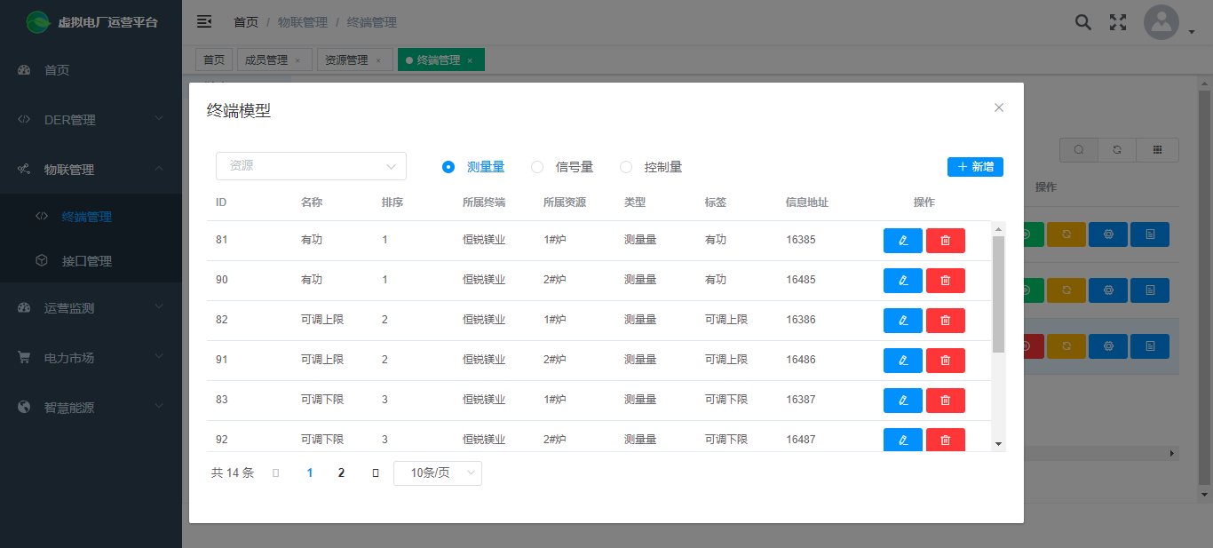Close the 终端模型 dialog with the X
The image size is (1213, 548).
click(x=999, y=107)
